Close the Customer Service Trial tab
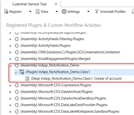The image size is (134, 115). click(56, 4)
